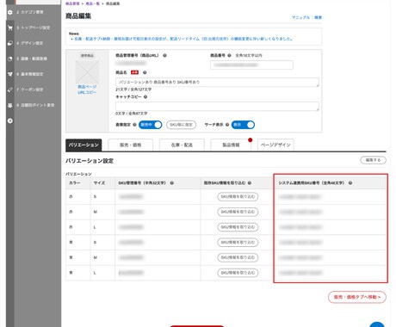
Task: Open help icon next to 倉庫指定 label
Action: coord(134,125)
